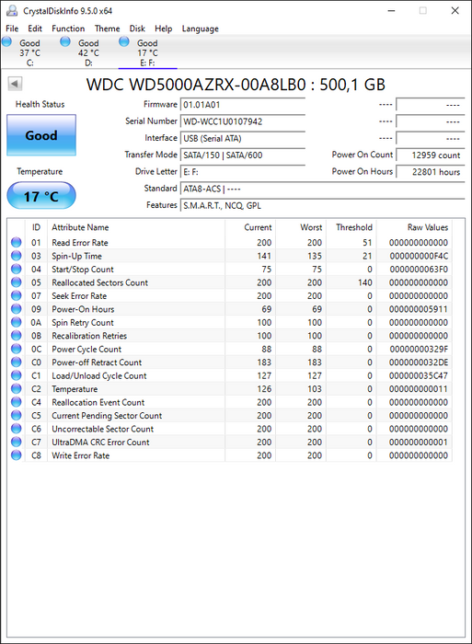Click the 17 °C temperature button
Screen dimensions: 472x644
point(41,196)
